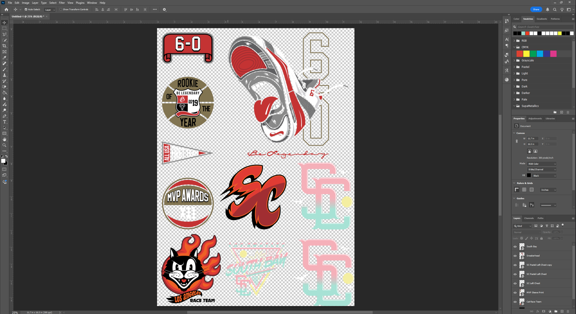This screenshot has width=576, height=314.
Task: Pick the magenta CMYK swatch
Action: [x=553, y=53]
